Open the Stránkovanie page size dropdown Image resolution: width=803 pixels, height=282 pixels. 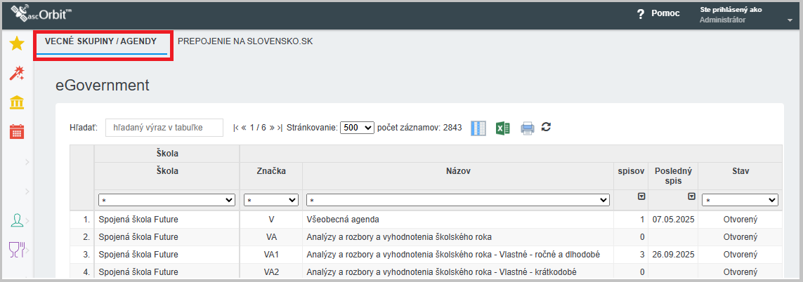click(357, 128)
